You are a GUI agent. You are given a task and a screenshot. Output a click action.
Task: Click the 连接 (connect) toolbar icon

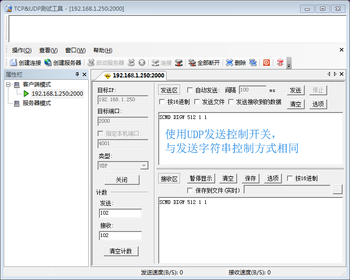pos(155,63)
